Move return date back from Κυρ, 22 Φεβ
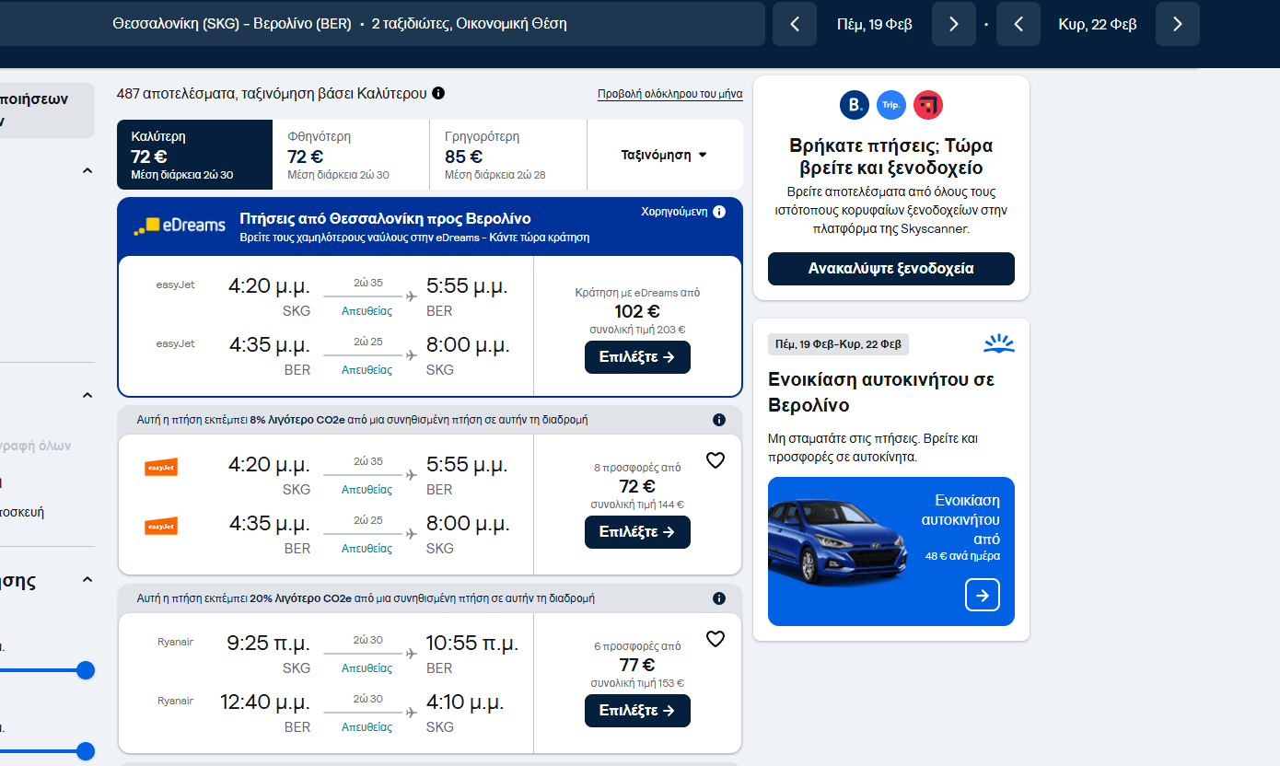 [1018, 24]
